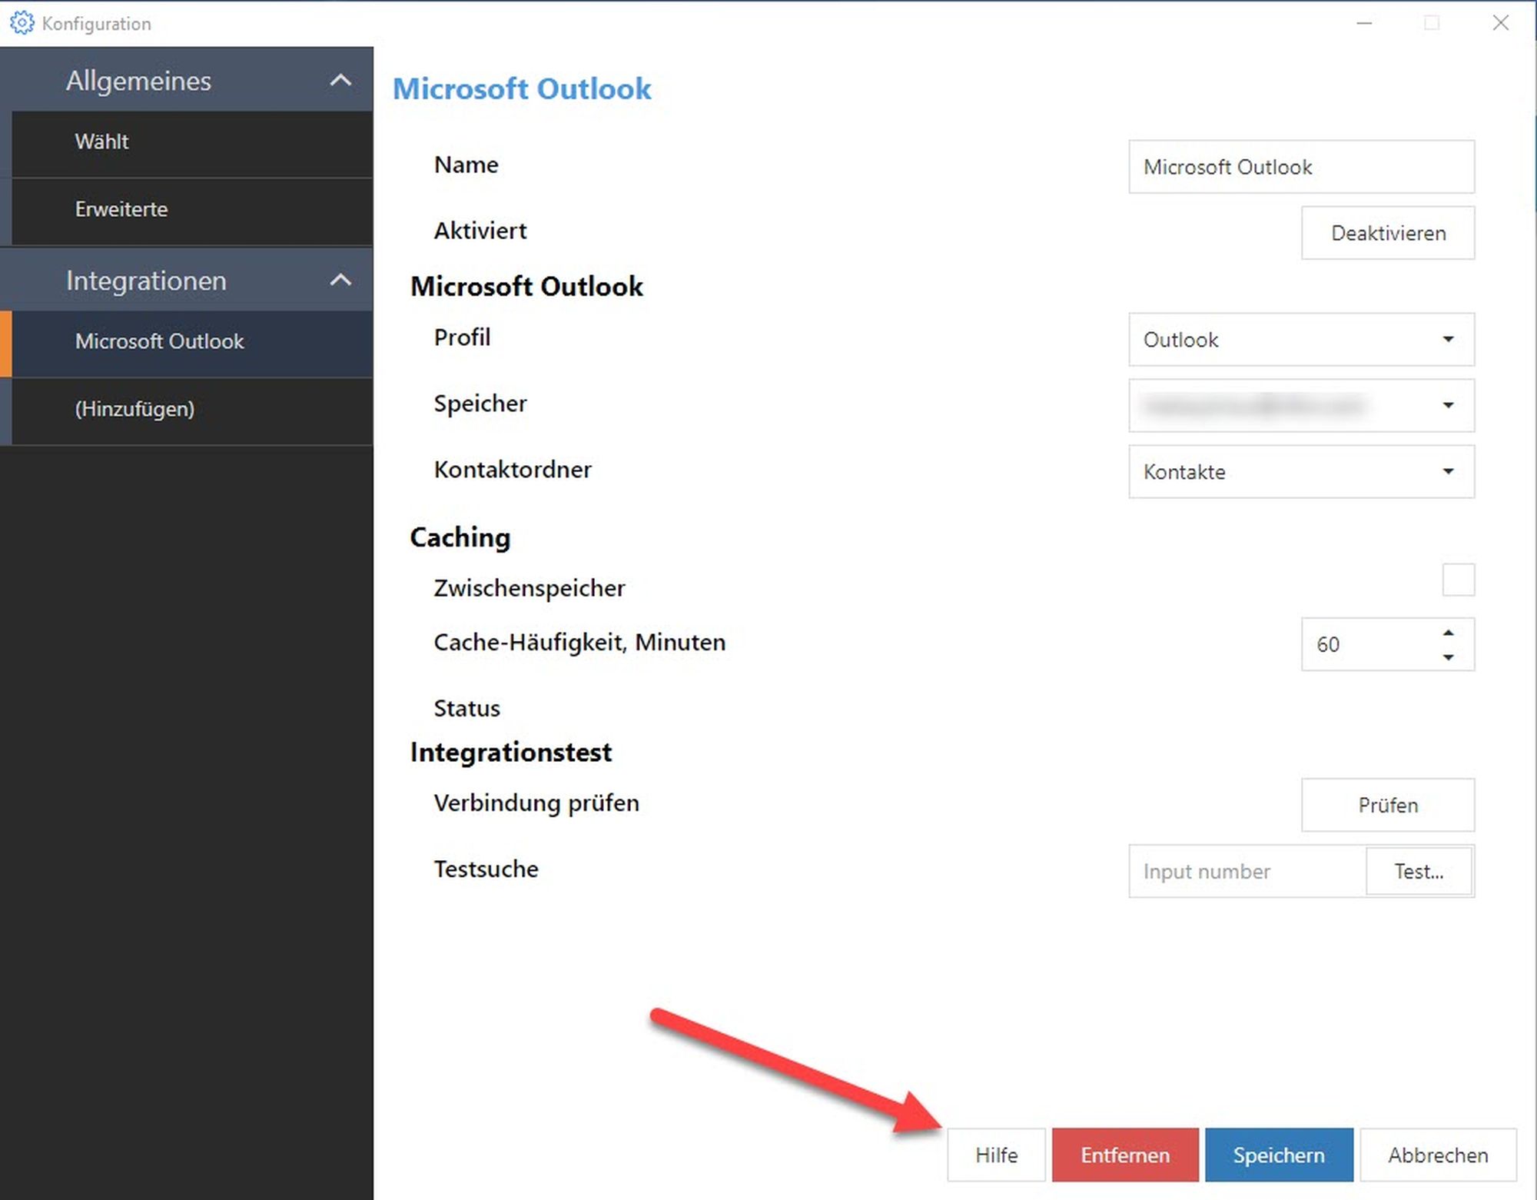1537x1200 pixels.
Task: Decrease Cache-Häufigkeit with down arrow
Action: (1448, 657)
